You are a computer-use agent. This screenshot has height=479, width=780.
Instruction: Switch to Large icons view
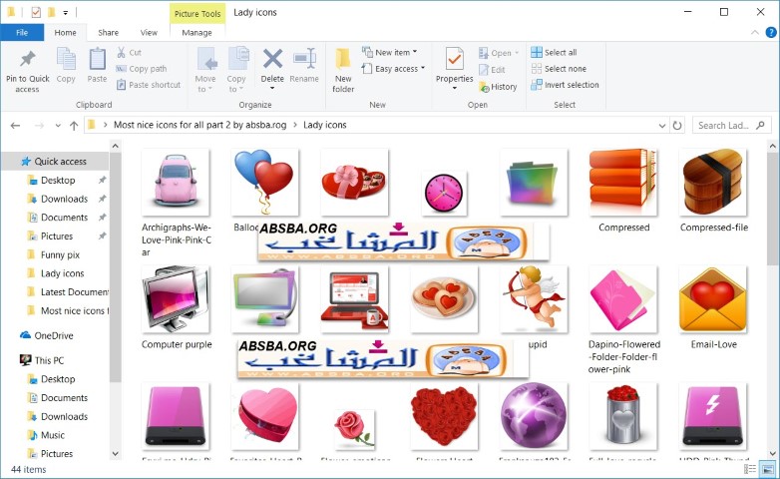click(767, 469)
